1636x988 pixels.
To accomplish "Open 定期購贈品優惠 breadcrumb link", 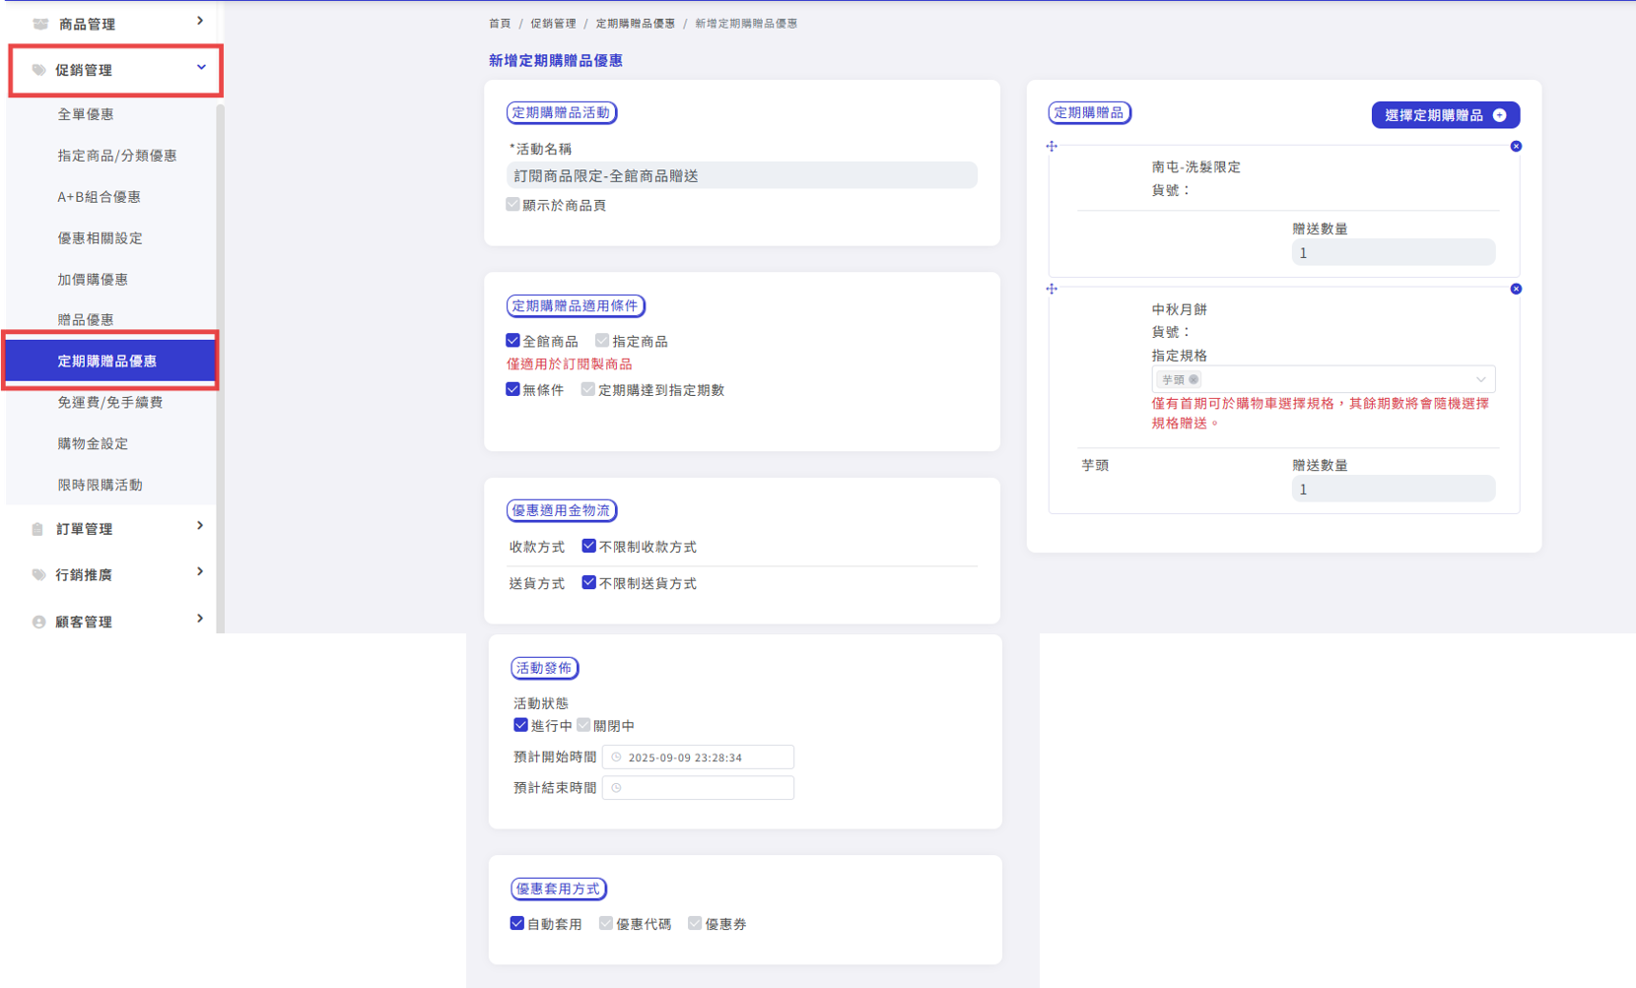I will point(635,24).
